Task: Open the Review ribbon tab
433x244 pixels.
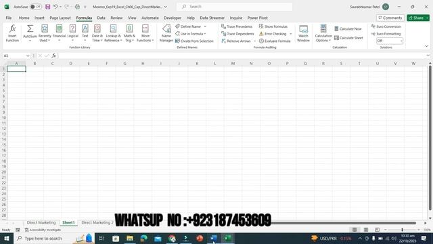Action: click(x=116, y=18)
